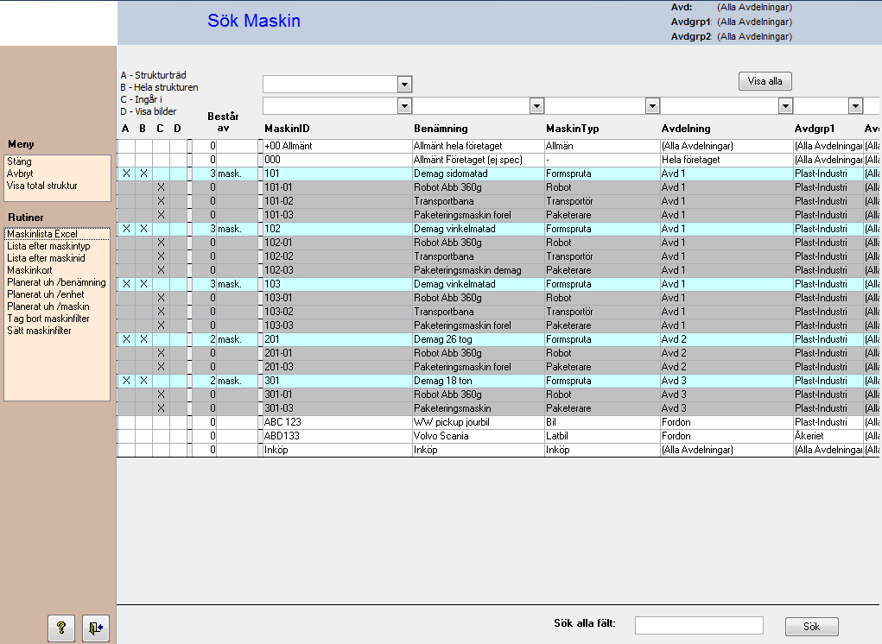The width and height of the screenshot is (882, 644).
Task: Select MaskinID cell 000
Action: [x=337, y=160]
